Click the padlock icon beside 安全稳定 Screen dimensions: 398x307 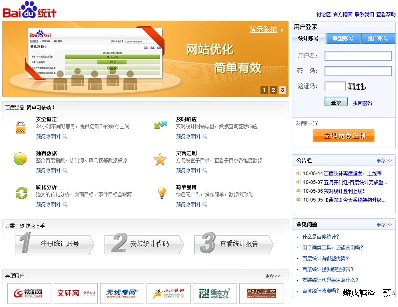(20, 127)
